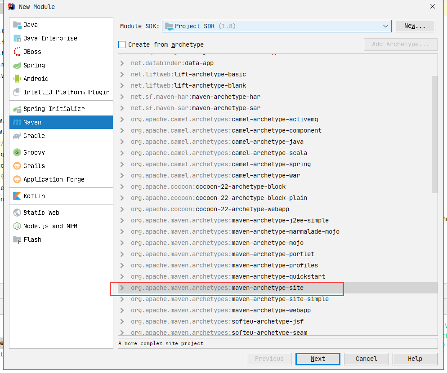This screenshot has height=373, width=447.
Task: Click the Java Enterprise icon
Action: 17,39
